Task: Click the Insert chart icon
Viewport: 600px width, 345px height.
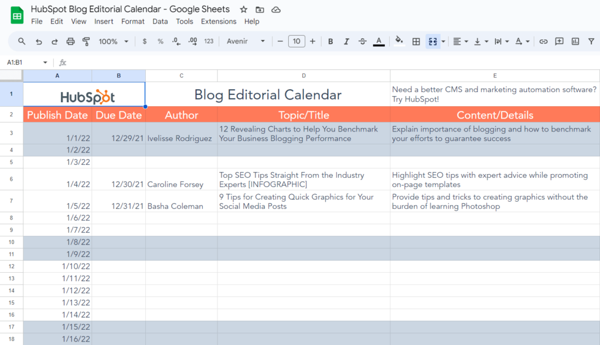Action: click(575, 42)
